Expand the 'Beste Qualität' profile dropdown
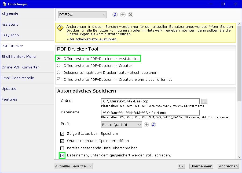Image resolution: width=242 pixels, height=173 pixels. pyautogui.click(x=122, y=125)
